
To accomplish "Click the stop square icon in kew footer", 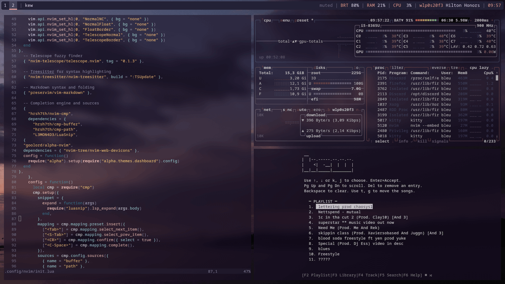I will (x=426, y=275).
